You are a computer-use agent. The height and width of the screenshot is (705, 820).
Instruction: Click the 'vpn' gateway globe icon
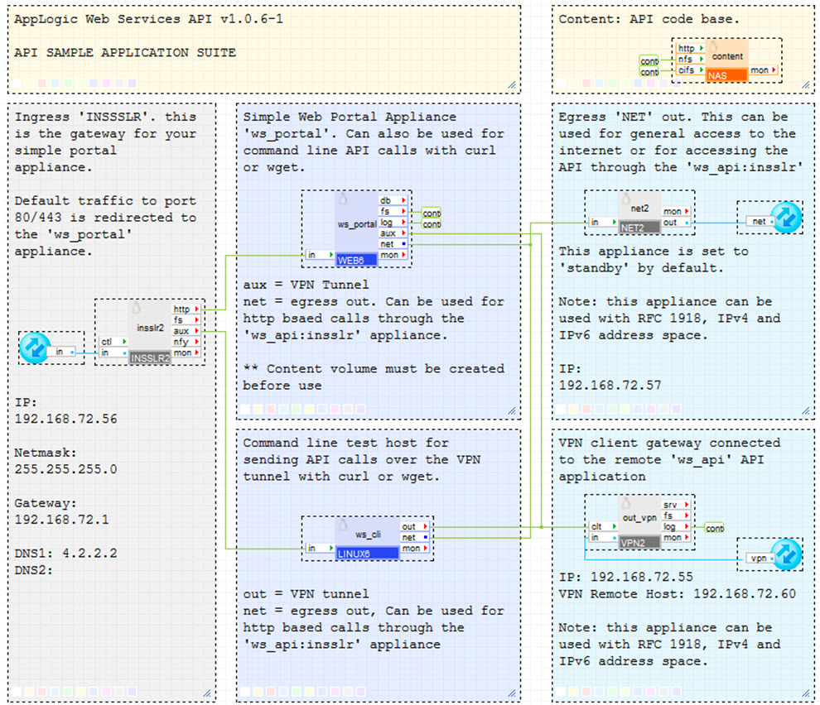point(786,554)
